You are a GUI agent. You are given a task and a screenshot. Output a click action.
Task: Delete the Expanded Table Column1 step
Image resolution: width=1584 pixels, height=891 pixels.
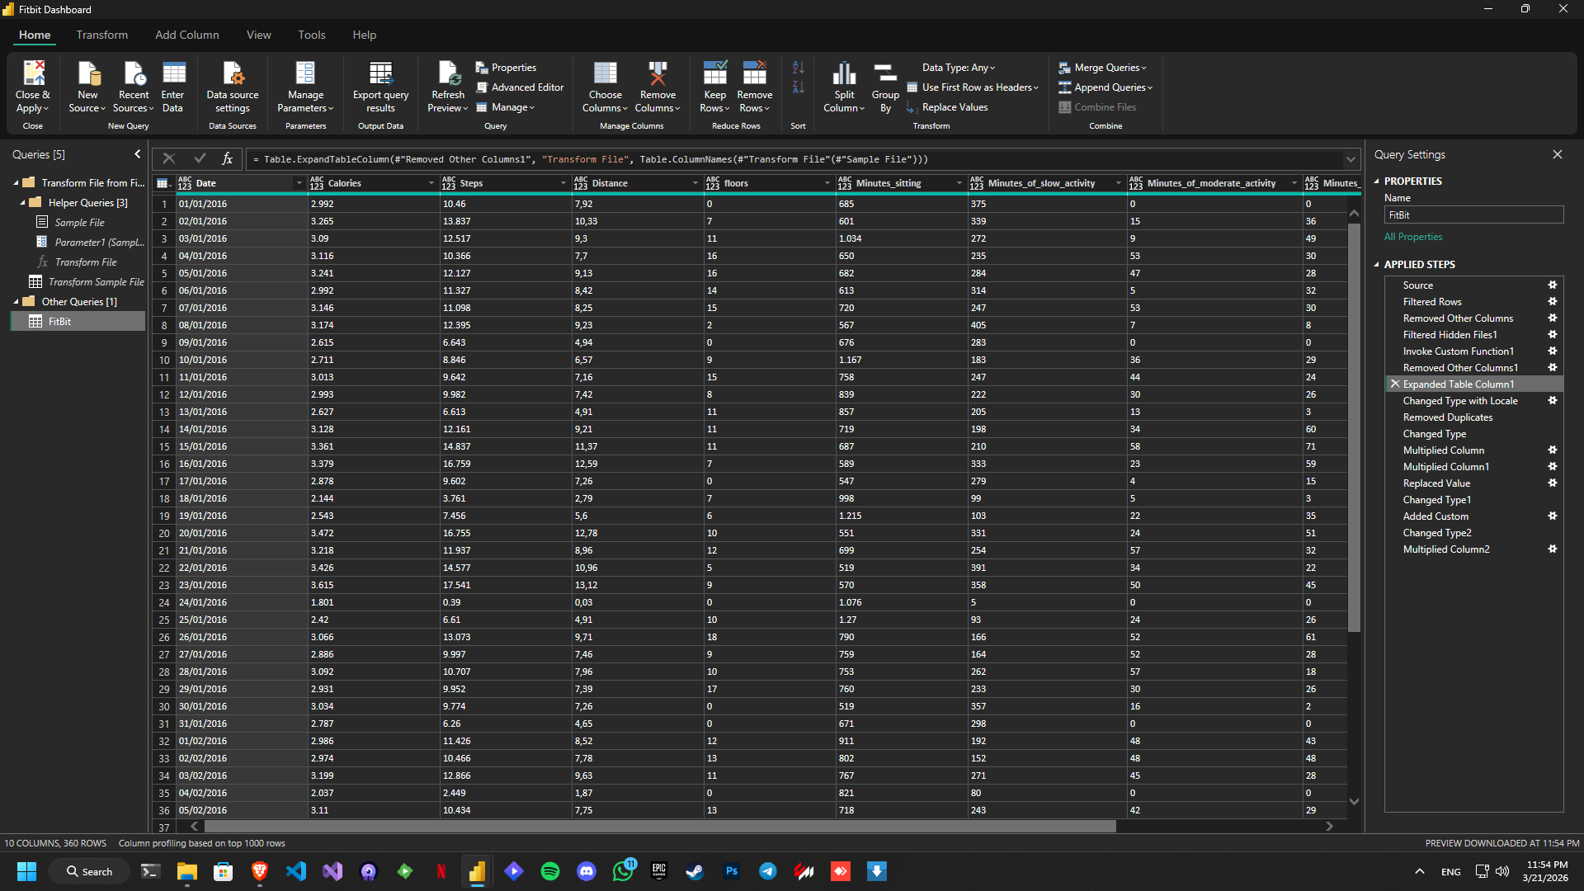(x=1395, y=384)
